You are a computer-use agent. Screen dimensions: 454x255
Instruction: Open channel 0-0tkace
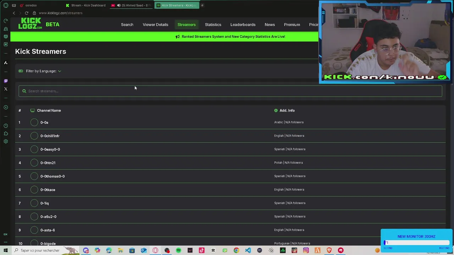pyautogui.click(x=48, y=190)
